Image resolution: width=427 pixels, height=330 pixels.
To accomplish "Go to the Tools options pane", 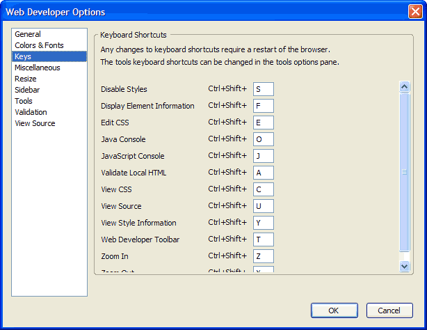I will click(x=49, y=101).
